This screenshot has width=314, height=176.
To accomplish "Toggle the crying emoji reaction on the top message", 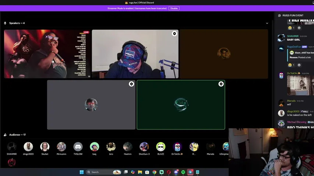I will pyautogui.click(x=291, y=28).
